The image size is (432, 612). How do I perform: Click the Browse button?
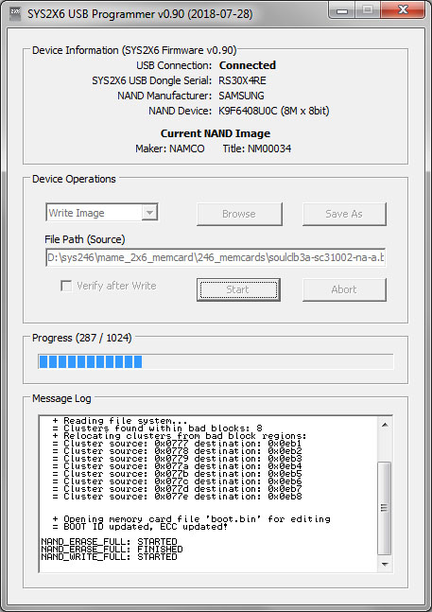tap(239, 214)
